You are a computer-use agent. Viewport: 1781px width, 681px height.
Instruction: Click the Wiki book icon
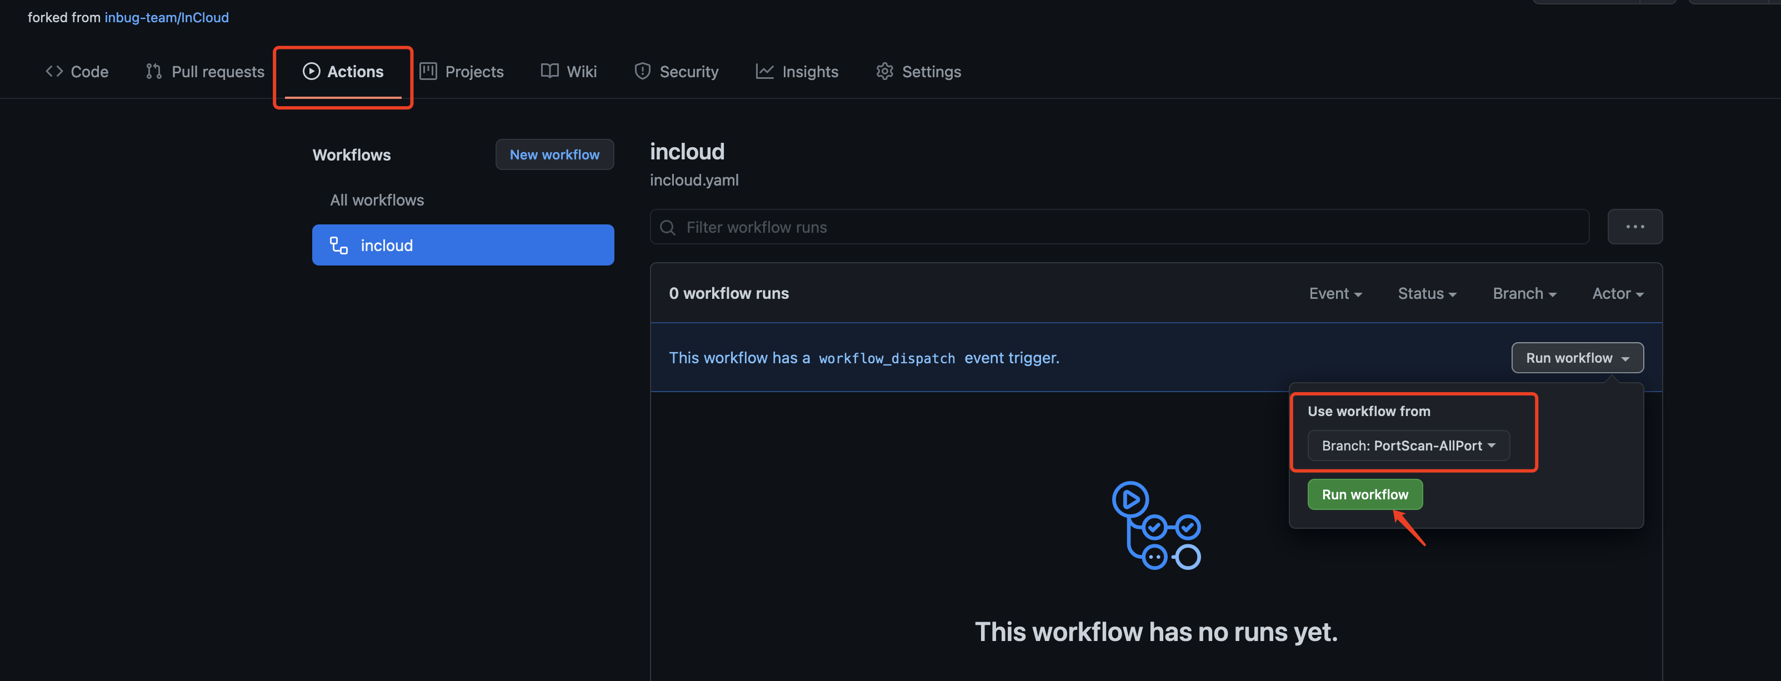[549, 71]
